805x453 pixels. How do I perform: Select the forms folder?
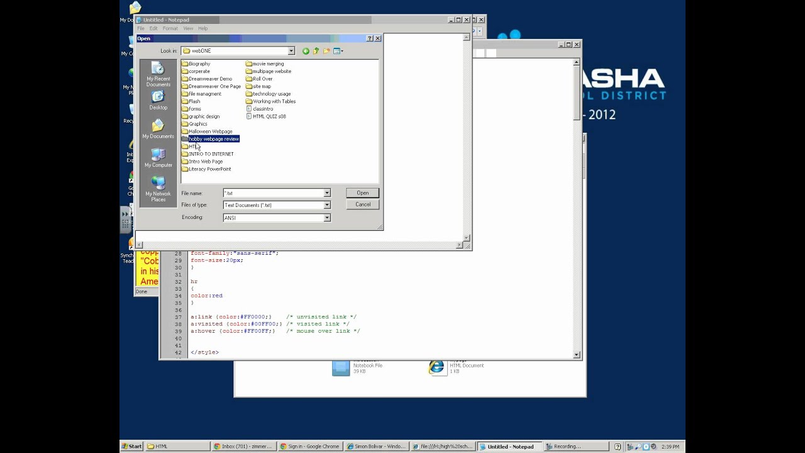coord(191,109)
